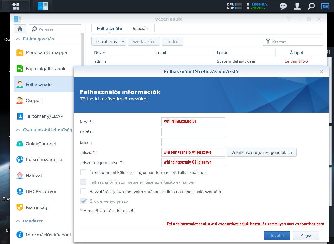Open the Létrehozás dropdown arrow
This screenshot has width=334, height=244.
123,42
